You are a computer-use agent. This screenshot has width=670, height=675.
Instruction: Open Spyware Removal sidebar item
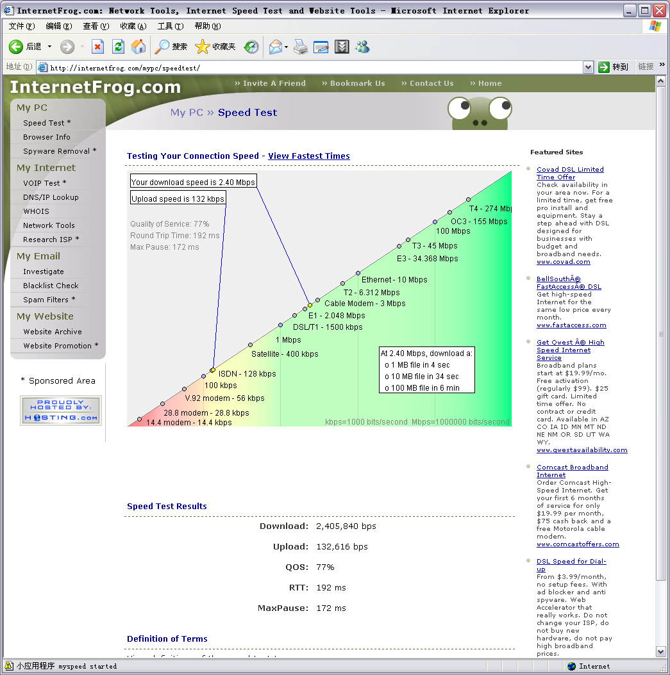(60, 151)
